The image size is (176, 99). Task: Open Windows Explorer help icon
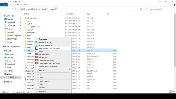(175, 5)
